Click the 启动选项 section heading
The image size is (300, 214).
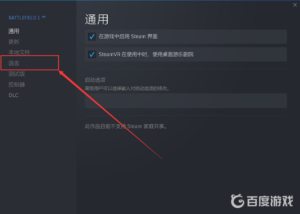[x=95, y=80]
